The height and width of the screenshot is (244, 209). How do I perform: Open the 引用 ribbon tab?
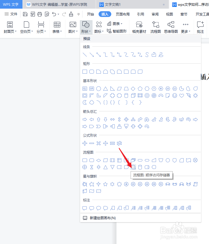tap(141, 14)
